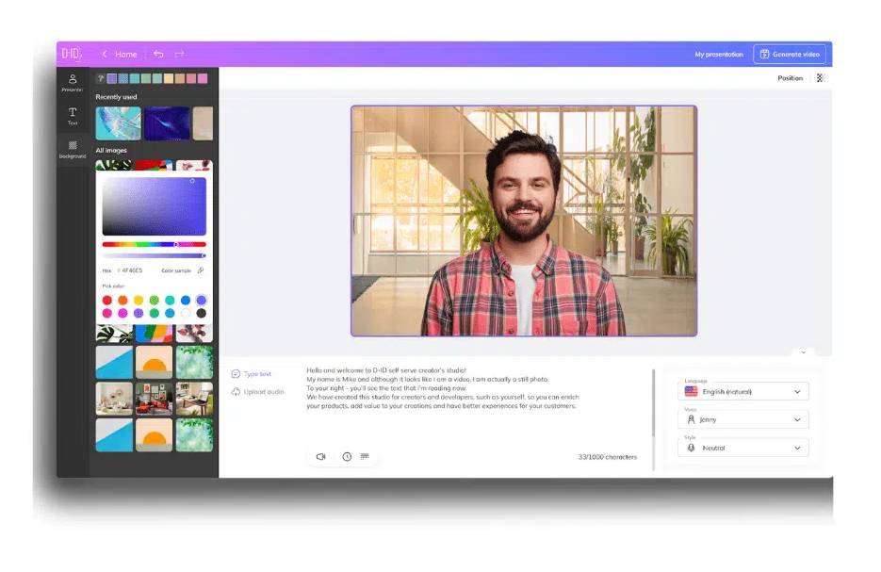Open the Background tab in sidebar
This screenshot has width=881, height=572.
coord(73,149)
